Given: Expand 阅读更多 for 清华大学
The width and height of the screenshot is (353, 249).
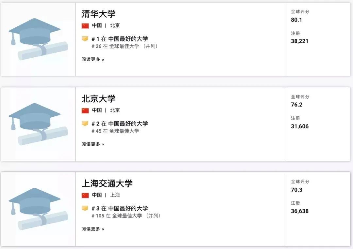Looking at the screenshot, I should coord(93,59).
